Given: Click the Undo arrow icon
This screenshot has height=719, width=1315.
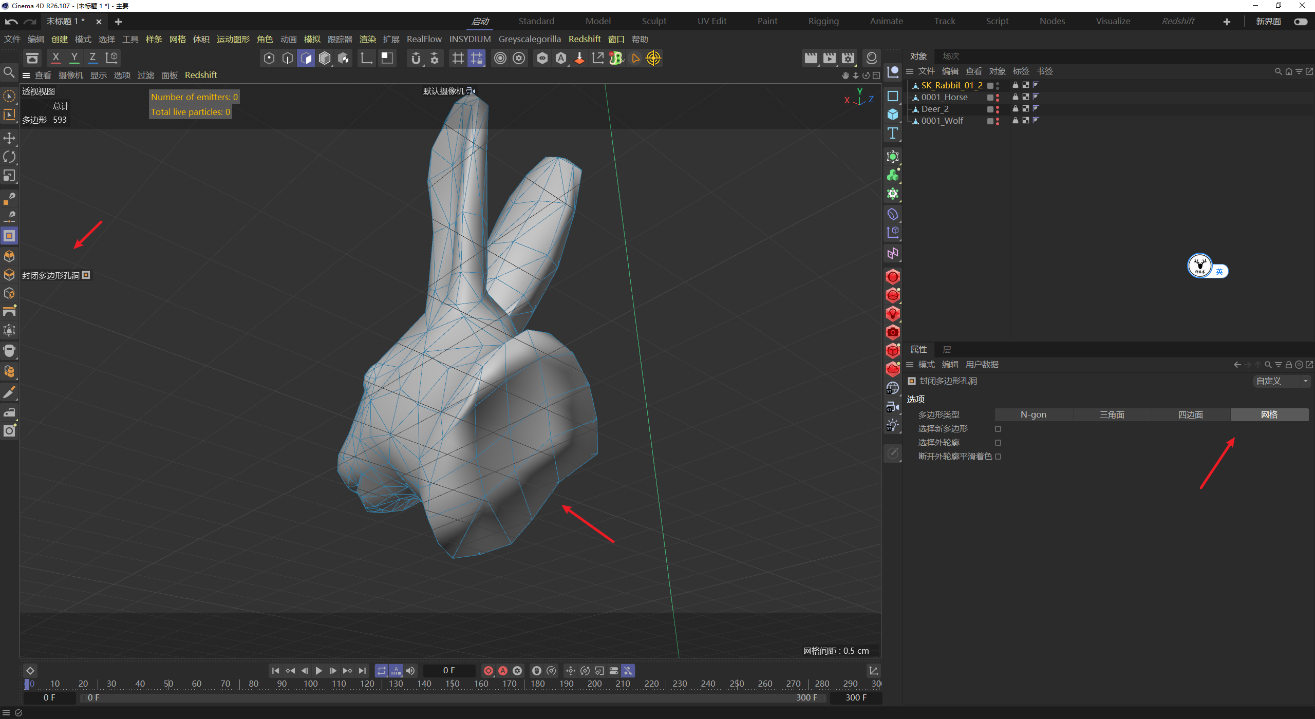Looking at the screenshot, I should tap(11, 22).
